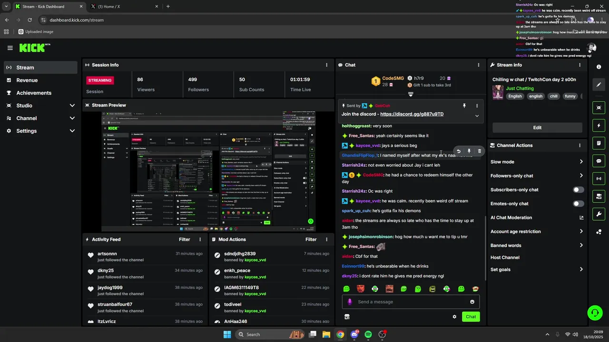Go to Stream in left navigation
The height and width of the screenshot is (342, 609).
40,67
